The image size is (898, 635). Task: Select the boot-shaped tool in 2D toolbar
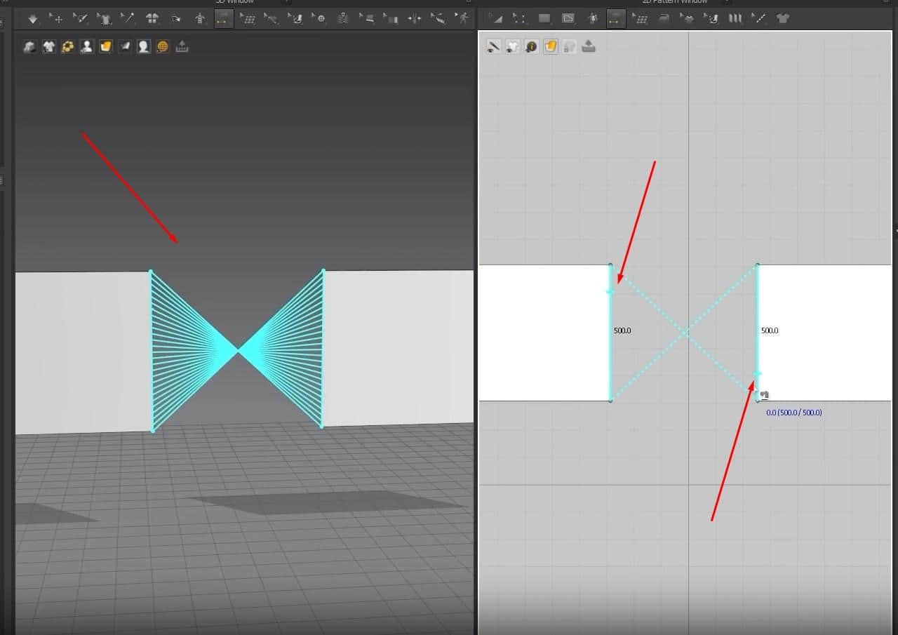click(711, 19)
